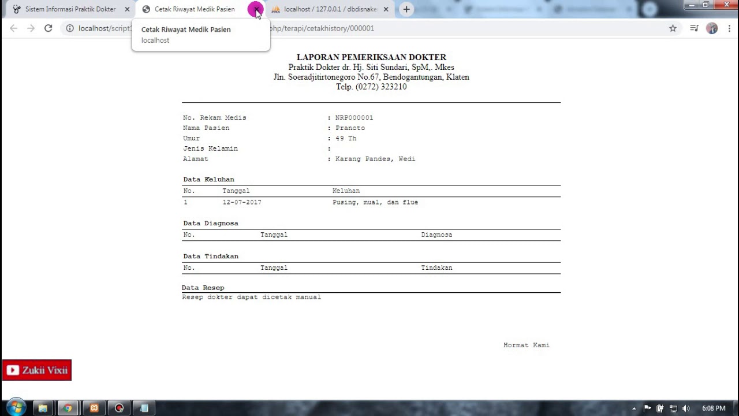Click the date 12-07-2017
The width and height of the screenshot is (739, 416).
(242, 203)
